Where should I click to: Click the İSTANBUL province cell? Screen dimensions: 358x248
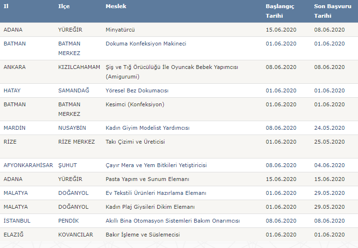tap(17, 221)
